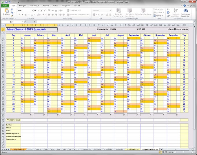Click the Als Tabelle formatieren icon

click(129, 10)
